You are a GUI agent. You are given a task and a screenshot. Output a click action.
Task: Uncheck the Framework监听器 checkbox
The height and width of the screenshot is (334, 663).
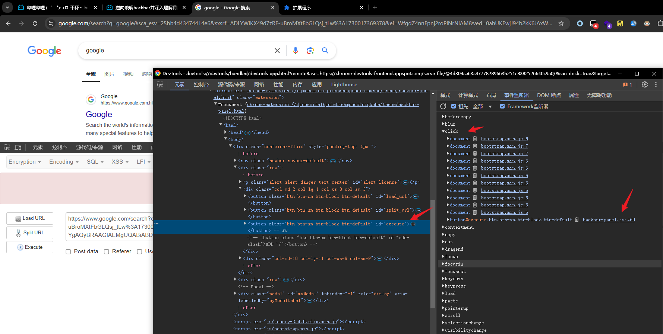coord(502,106)
